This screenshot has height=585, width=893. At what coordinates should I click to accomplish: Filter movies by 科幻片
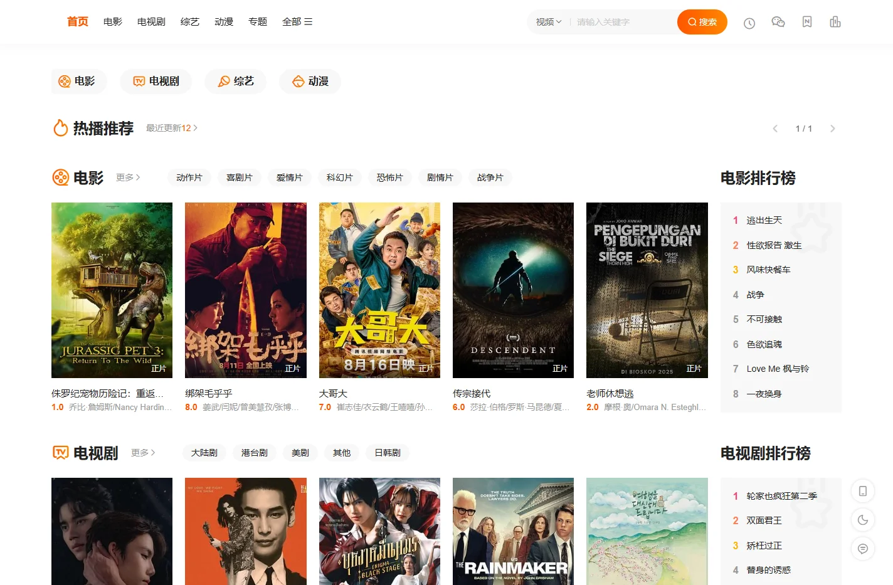coord(340,177)
